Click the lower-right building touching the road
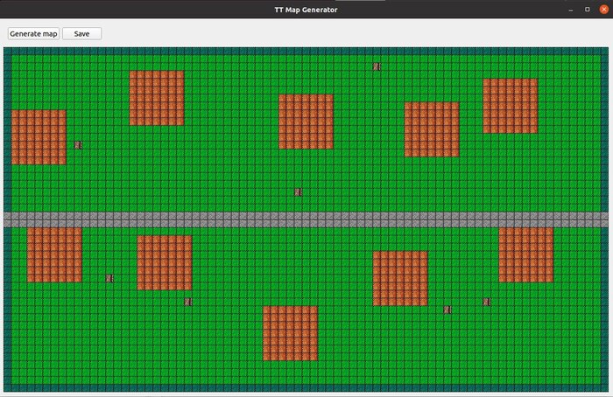This screenshot has height=397, width=613. 525,255
